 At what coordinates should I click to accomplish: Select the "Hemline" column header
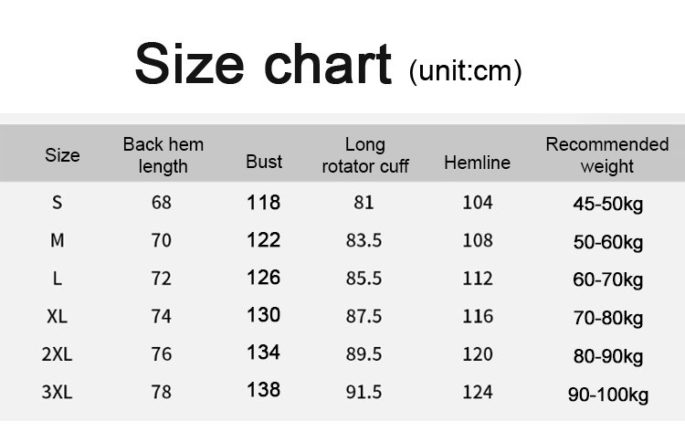point(477,163)
